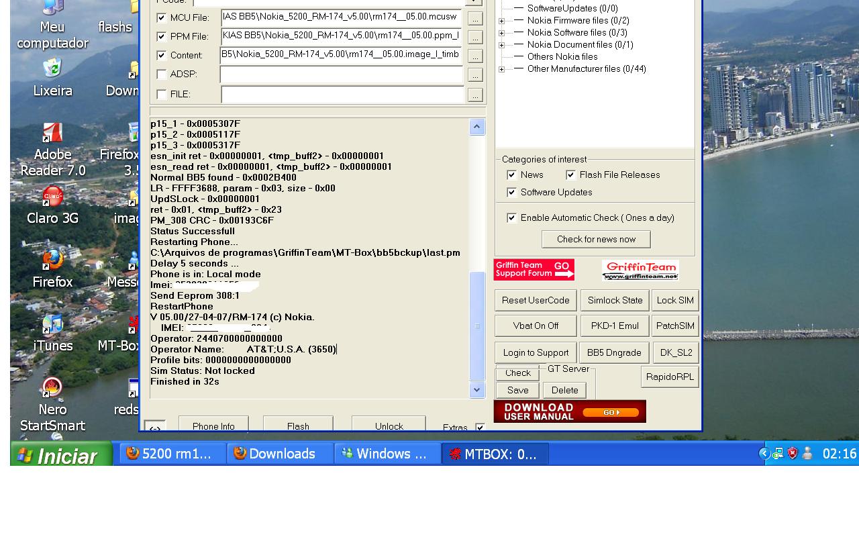Image resolution: width=859 pixels, height=537 pixels.
Task: Switch to Downloads taskbar item
Action: (x=281, y=454)
